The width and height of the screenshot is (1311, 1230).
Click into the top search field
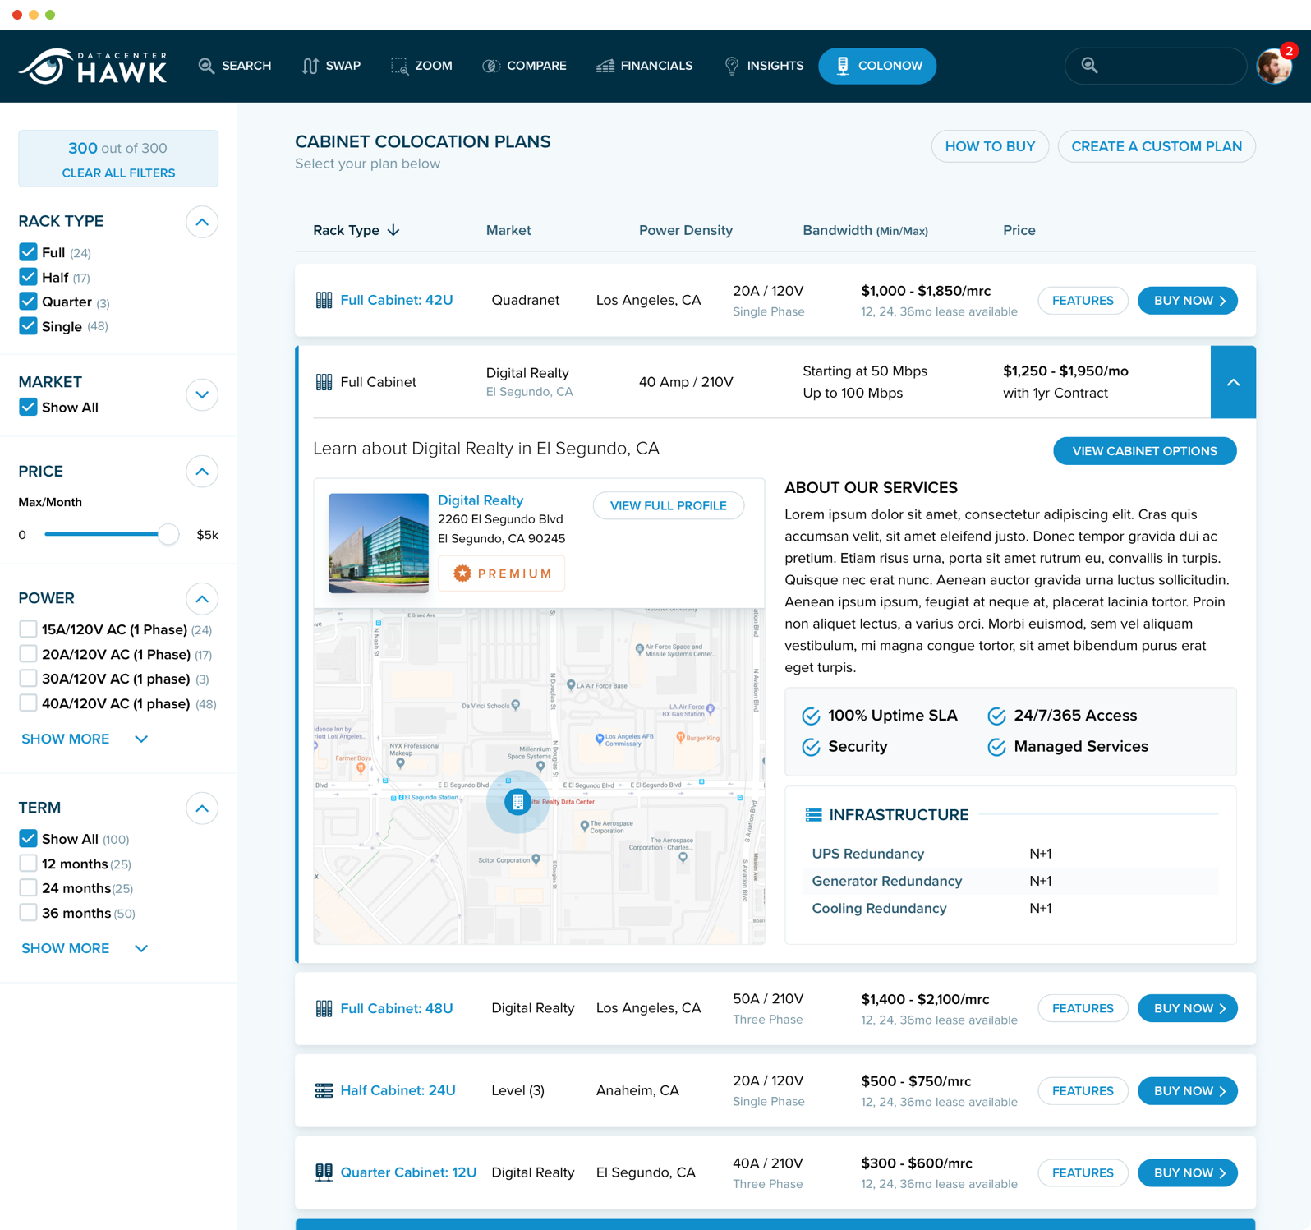(x=1156, y=66)
